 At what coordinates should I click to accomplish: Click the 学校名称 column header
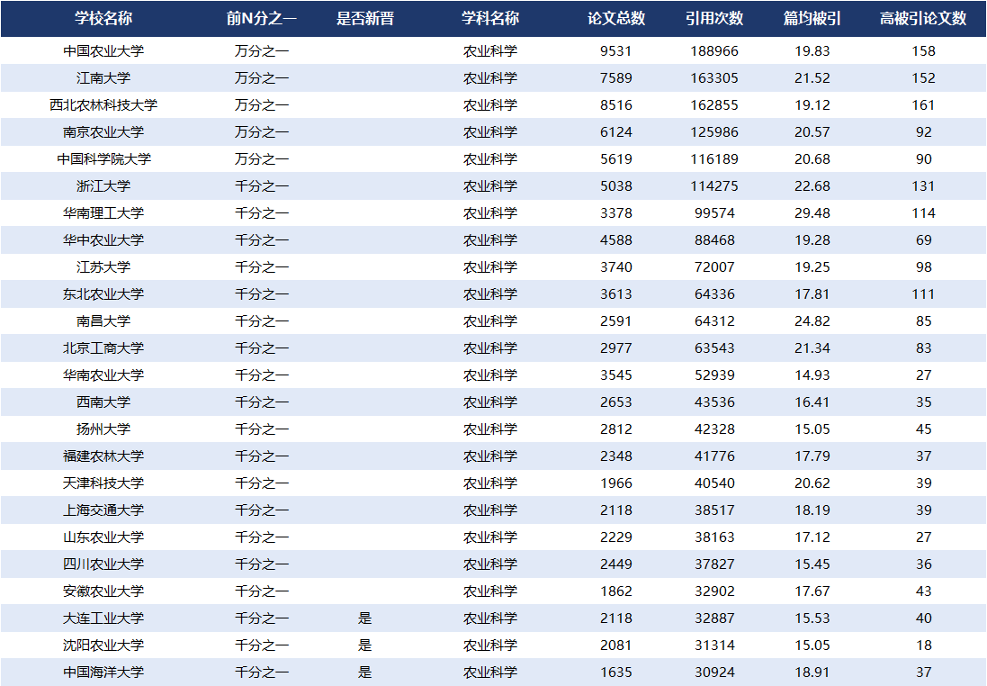103,19
